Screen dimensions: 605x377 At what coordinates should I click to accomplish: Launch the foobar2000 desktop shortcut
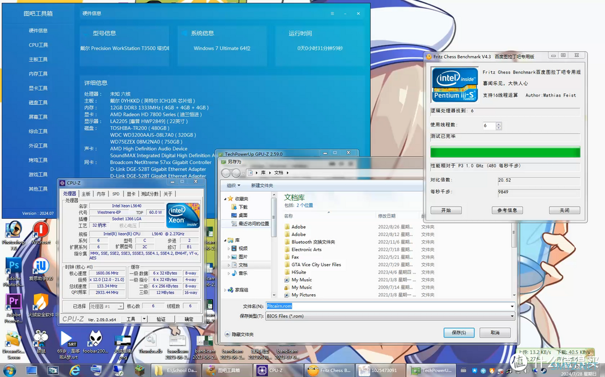(96, 342)
